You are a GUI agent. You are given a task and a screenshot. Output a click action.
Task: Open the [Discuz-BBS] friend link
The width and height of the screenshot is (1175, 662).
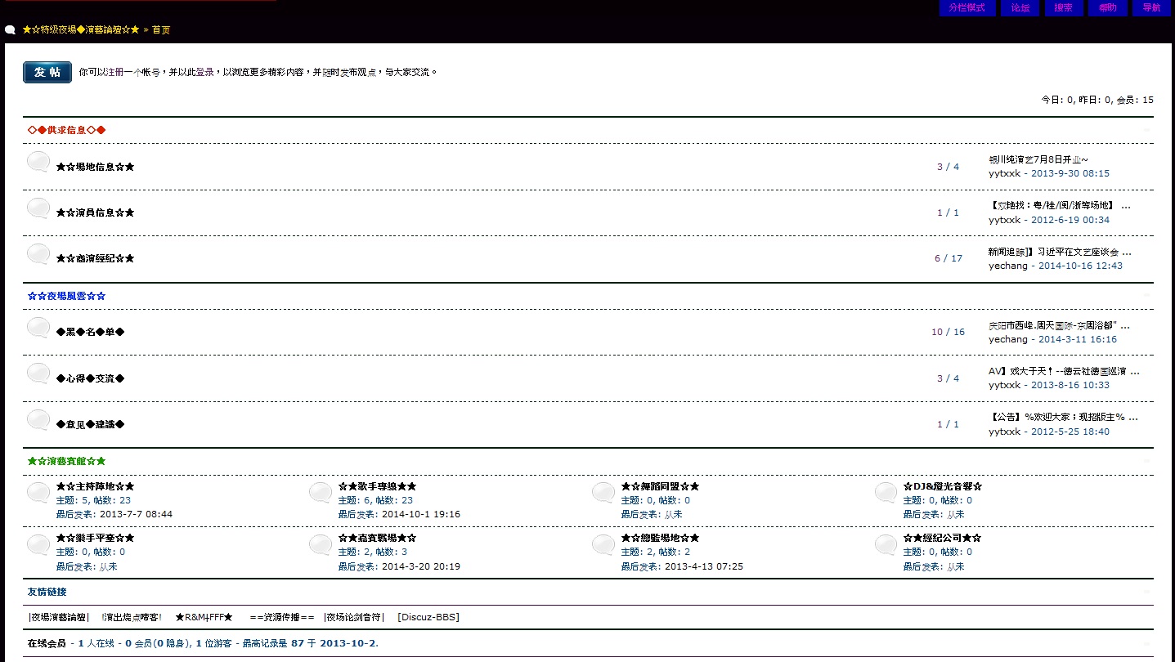pyautogui.click(x=428, y=617)
